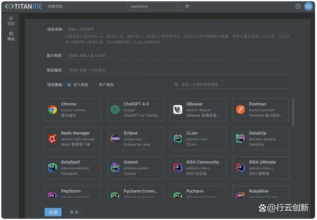The height and width of the screenshot is (220, 317).
Task: Switch to 用户模板 templates
Action: [x=94, y=84]
